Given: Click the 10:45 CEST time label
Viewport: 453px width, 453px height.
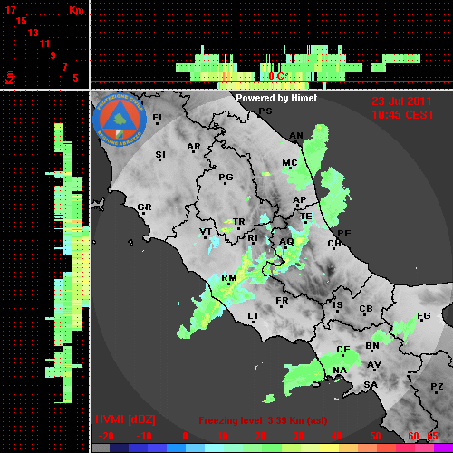Looking at the screenshot, I should point(403,115).
